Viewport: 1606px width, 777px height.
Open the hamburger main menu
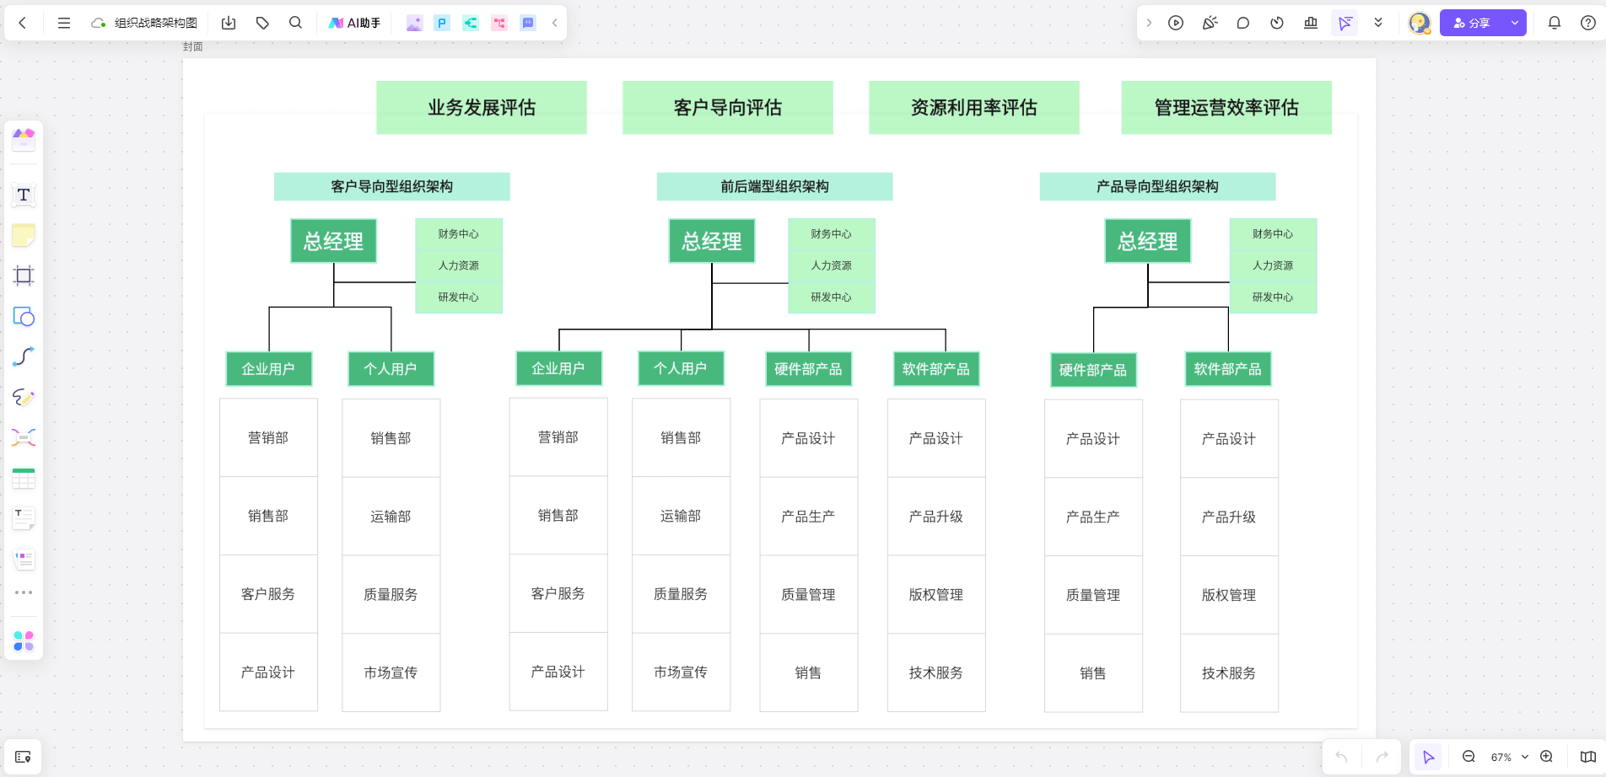tap(63, 23)
